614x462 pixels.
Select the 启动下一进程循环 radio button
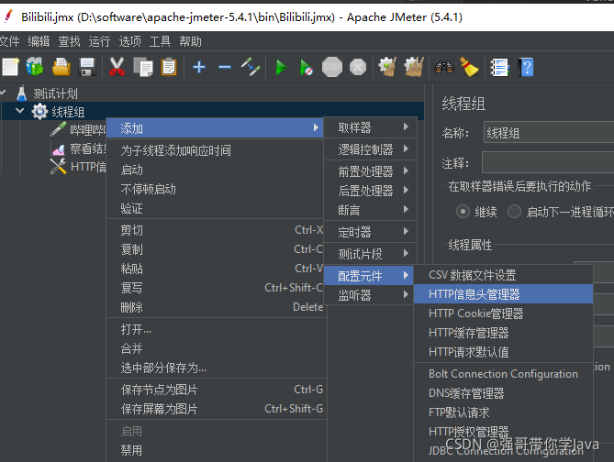514,211
